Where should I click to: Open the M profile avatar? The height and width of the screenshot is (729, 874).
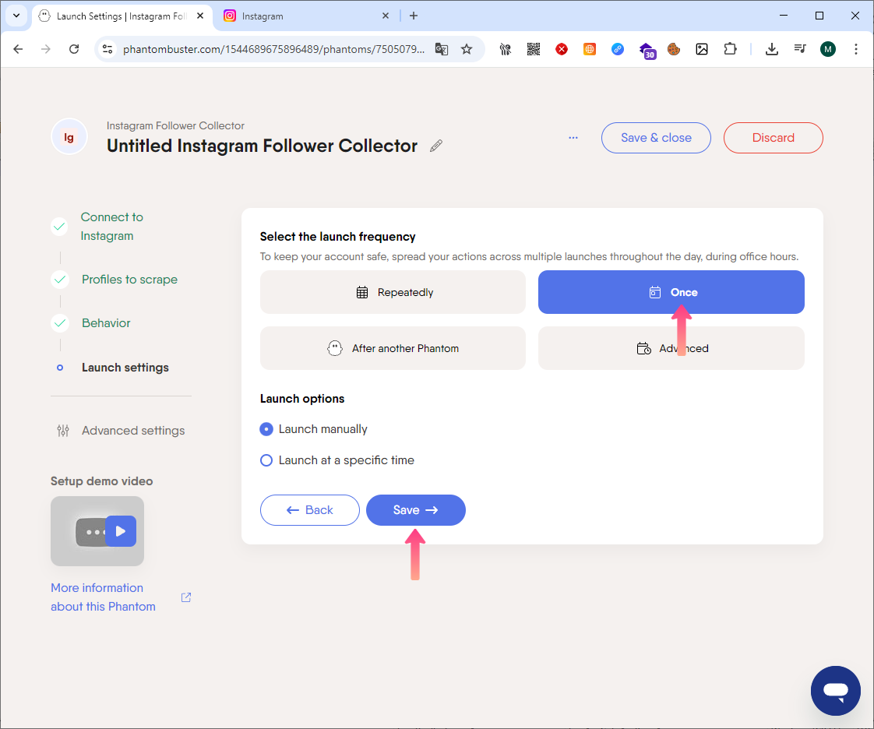point(828,49)
